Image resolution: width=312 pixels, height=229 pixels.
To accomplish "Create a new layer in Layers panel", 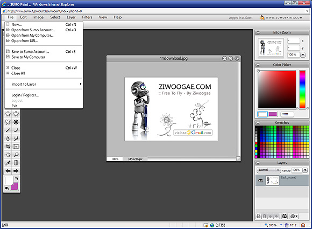I will 258,216.
